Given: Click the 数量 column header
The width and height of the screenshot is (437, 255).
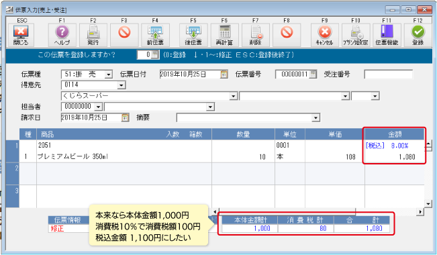Looking at the screenshot, I should (x=243, y=134).
